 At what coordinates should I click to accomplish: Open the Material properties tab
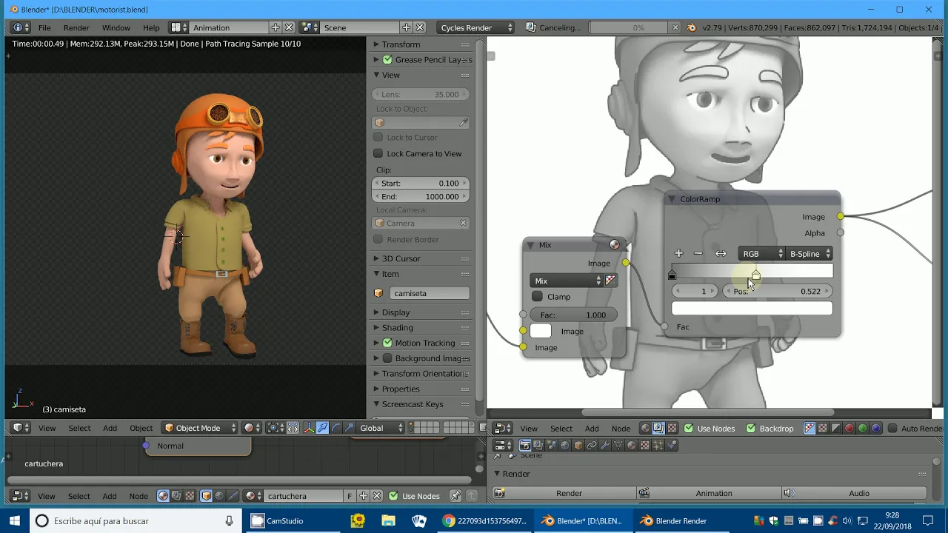tap(632, 445)
